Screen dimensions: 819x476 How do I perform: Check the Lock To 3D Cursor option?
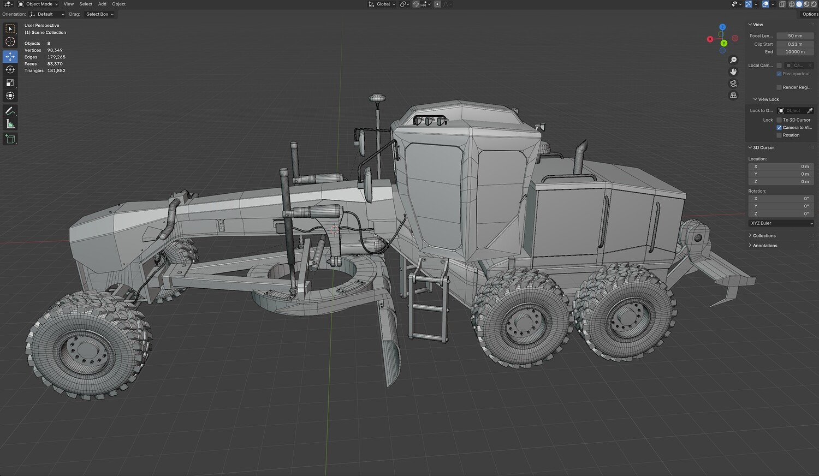pyautogui.click(x=779, y=120)
